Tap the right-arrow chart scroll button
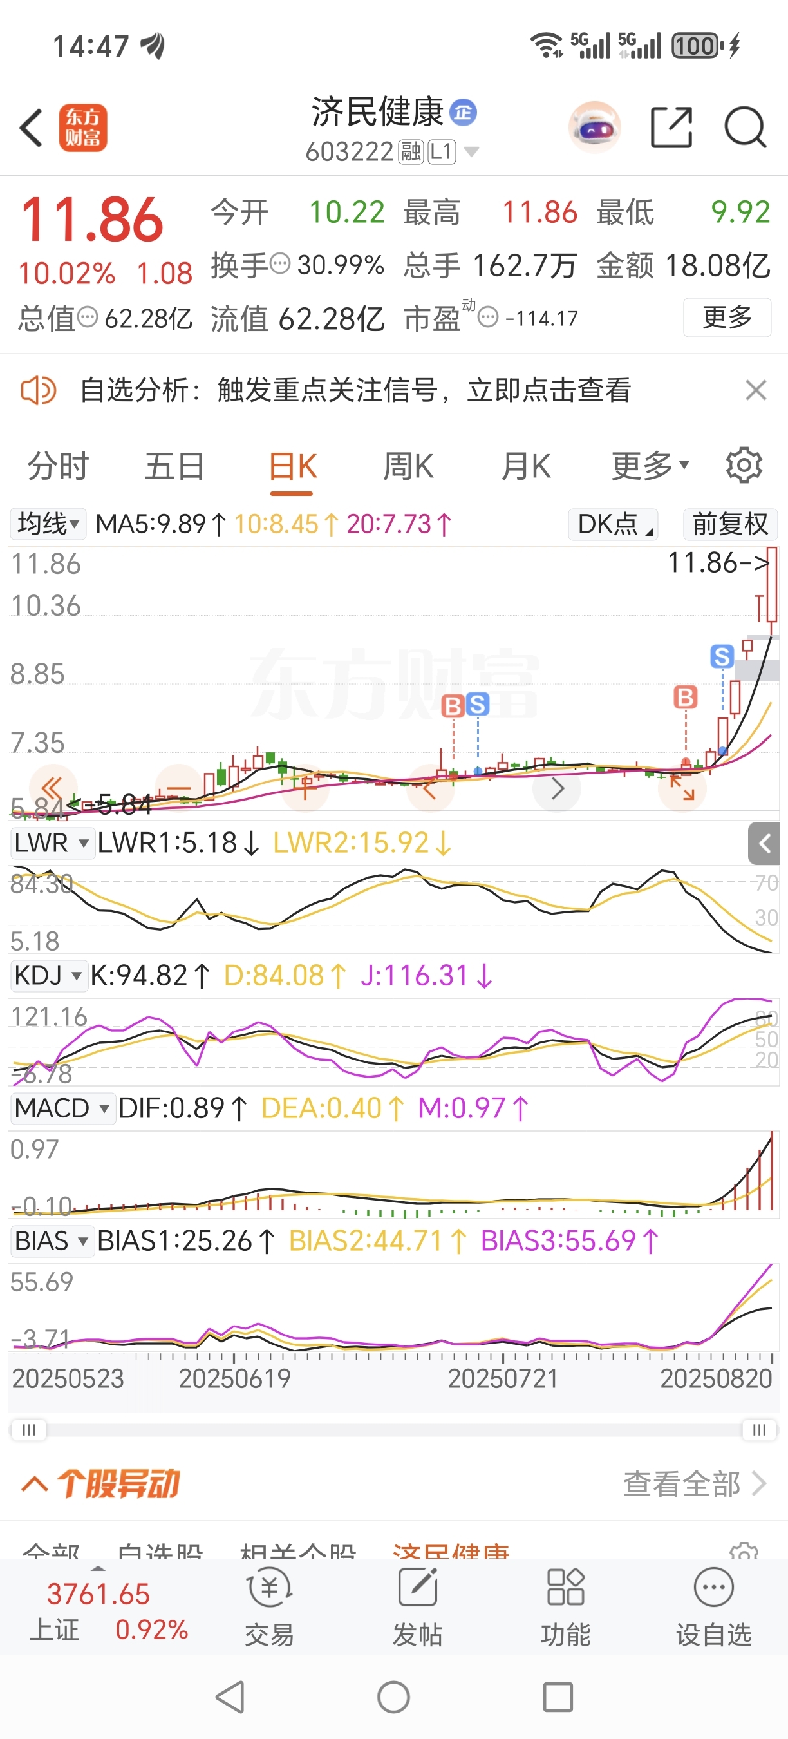This screenshot has width=788, height=1739. pos(557,788)
